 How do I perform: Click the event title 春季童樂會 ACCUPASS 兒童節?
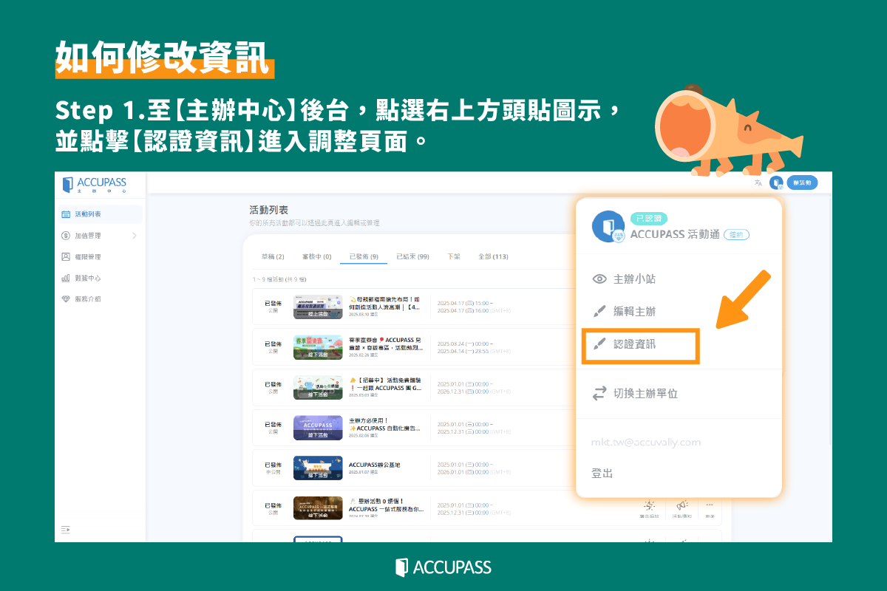coord(384,343)
